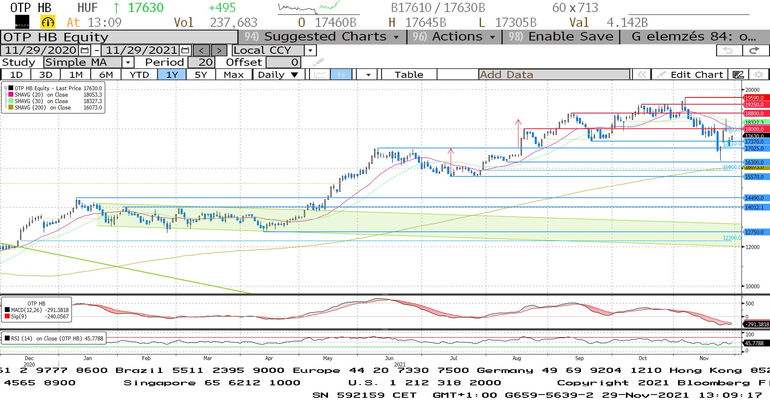Viewport: 770px width, 411px height.
Task: Click the end date field 11/29/2021
Action: click(x=141, y=51)
